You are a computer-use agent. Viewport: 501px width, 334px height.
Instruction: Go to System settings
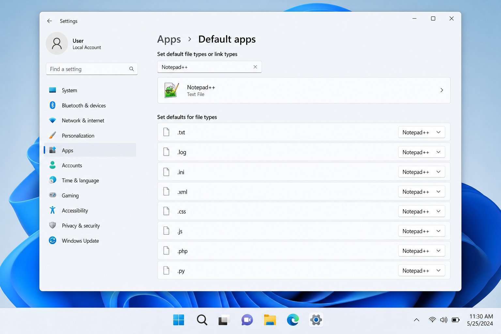point(90,90)
